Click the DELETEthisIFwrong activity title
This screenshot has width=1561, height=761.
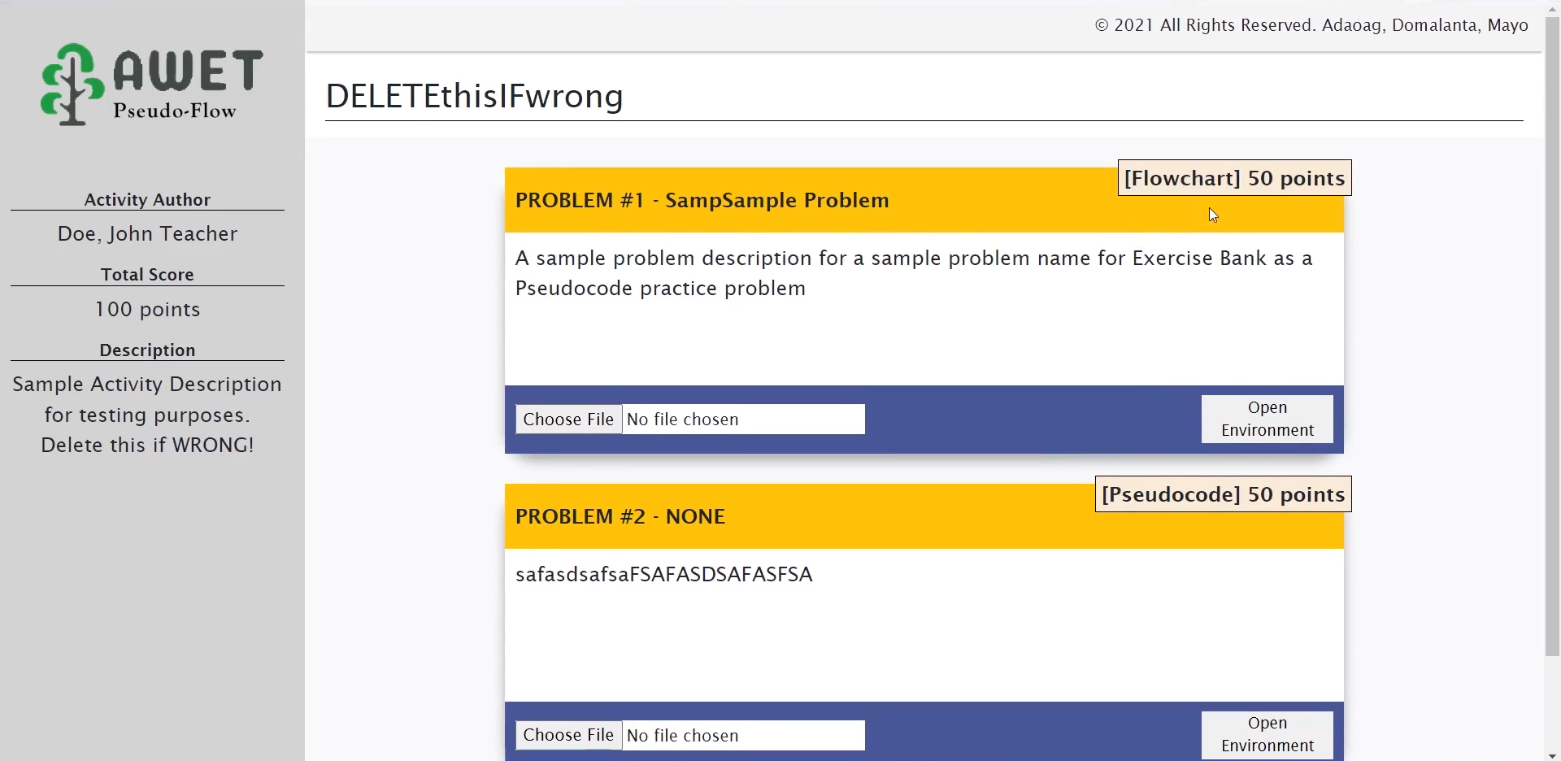coord(474,96)
